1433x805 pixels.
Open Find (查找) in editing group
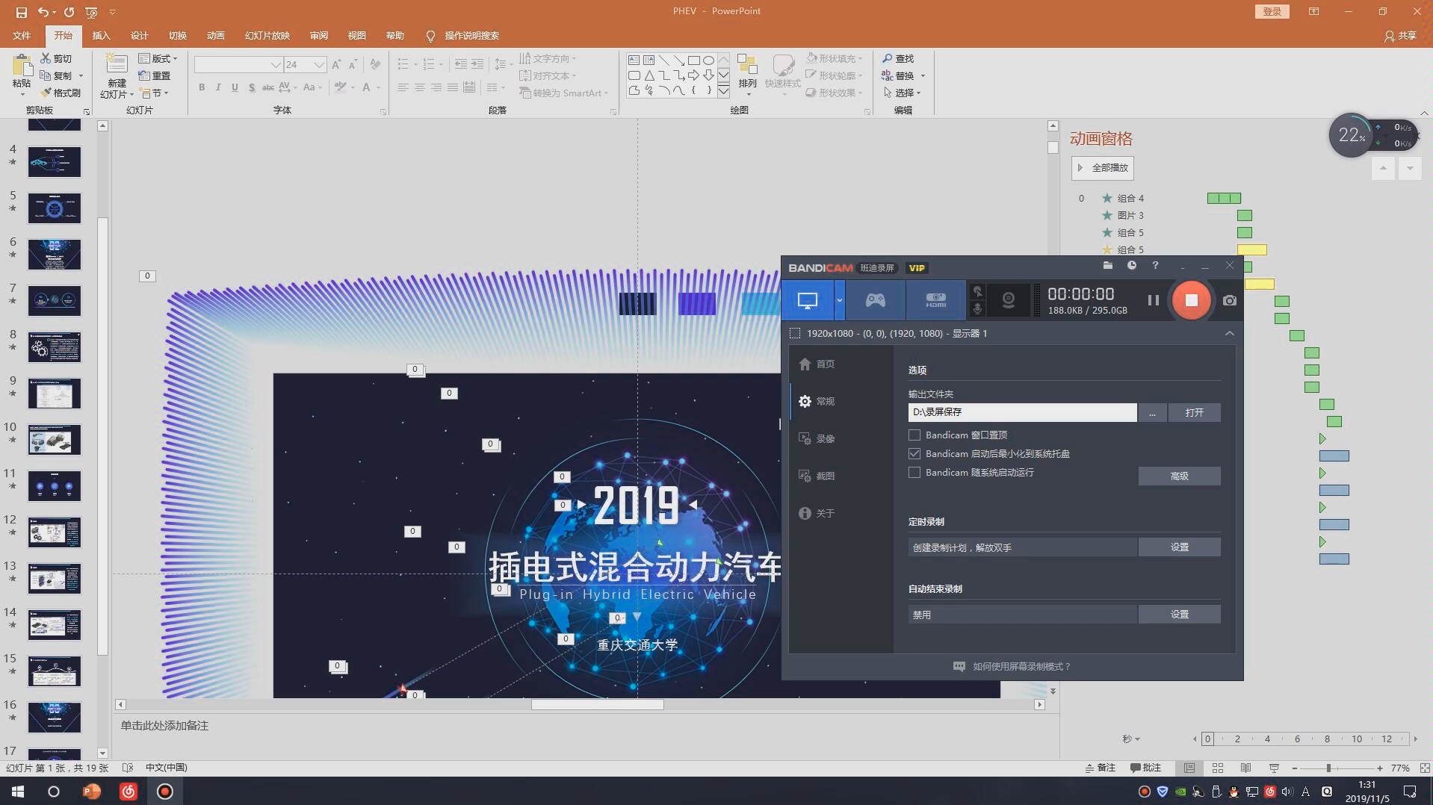[897, 58]
